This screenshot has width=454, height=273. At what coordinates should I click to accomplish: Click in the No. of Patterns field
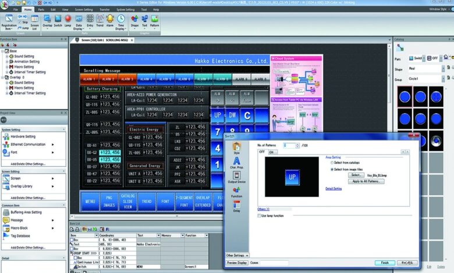click(289, 145)
